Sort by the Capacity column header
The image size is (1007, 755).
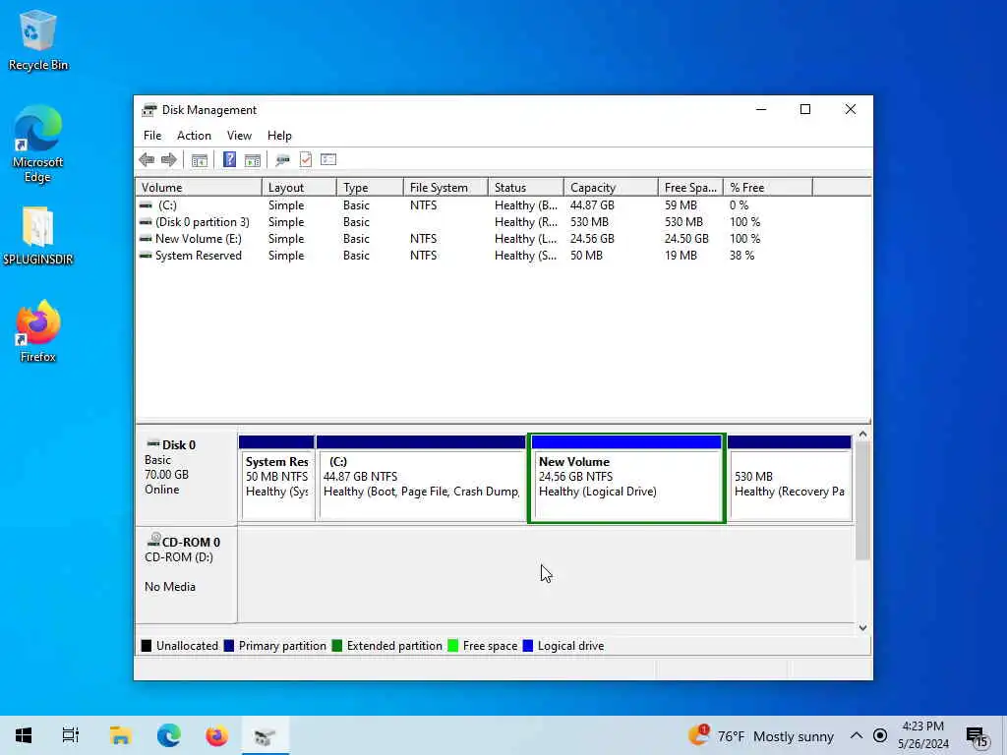[610, 188]
